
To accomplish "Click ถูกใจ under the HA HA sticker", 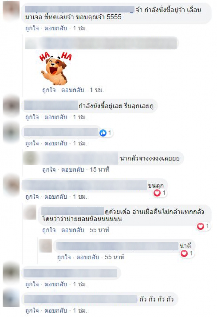I will tap(49, 90).
